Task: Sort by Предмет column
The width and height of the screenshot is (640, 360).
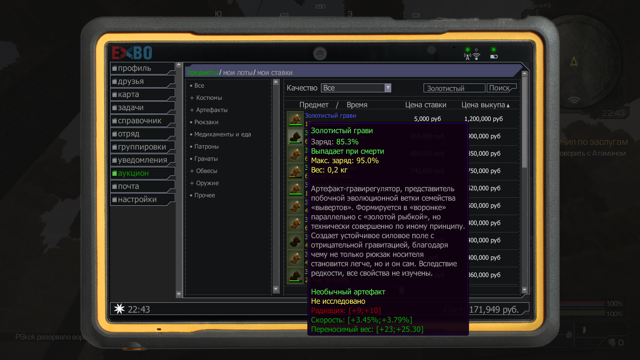Action: click(x=314, y=105)
